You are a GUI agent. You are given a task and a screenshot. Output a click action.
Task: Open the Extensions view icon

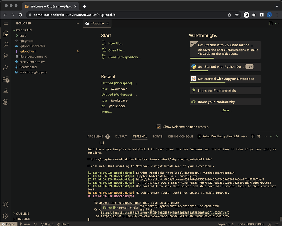[5, 79]
